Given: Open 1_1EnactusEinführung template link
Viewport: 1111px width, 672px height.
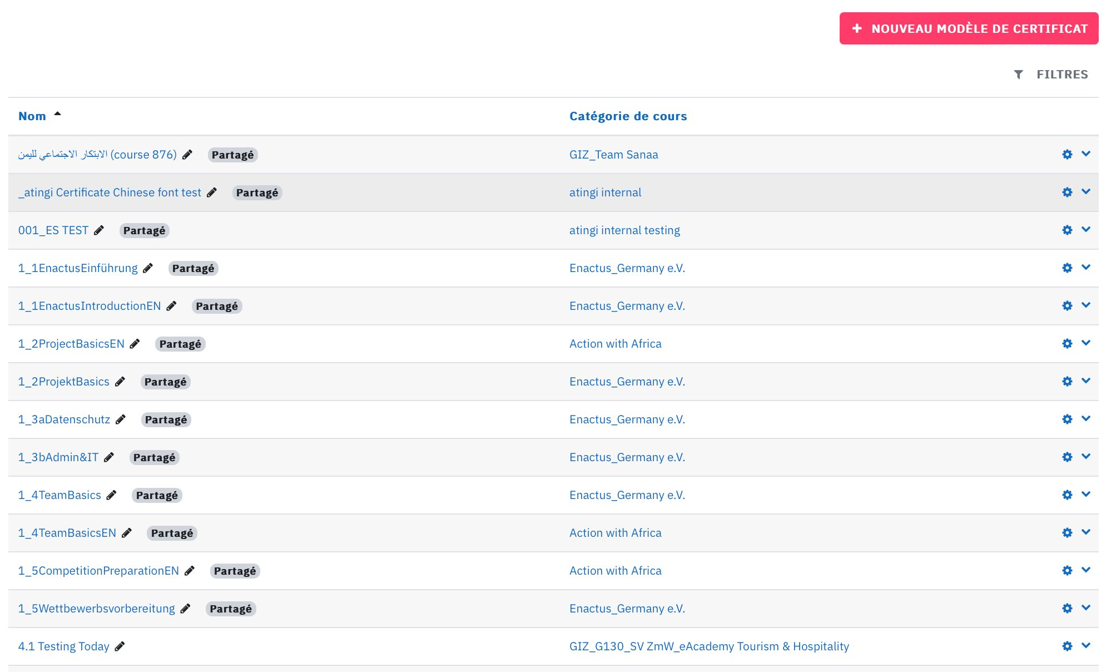Looking at the screenshot, I should [x=78, y=268].
